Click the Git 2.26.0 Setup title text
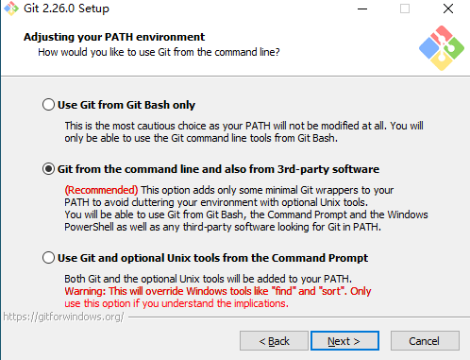470x360 pixels. pos(66,9)
